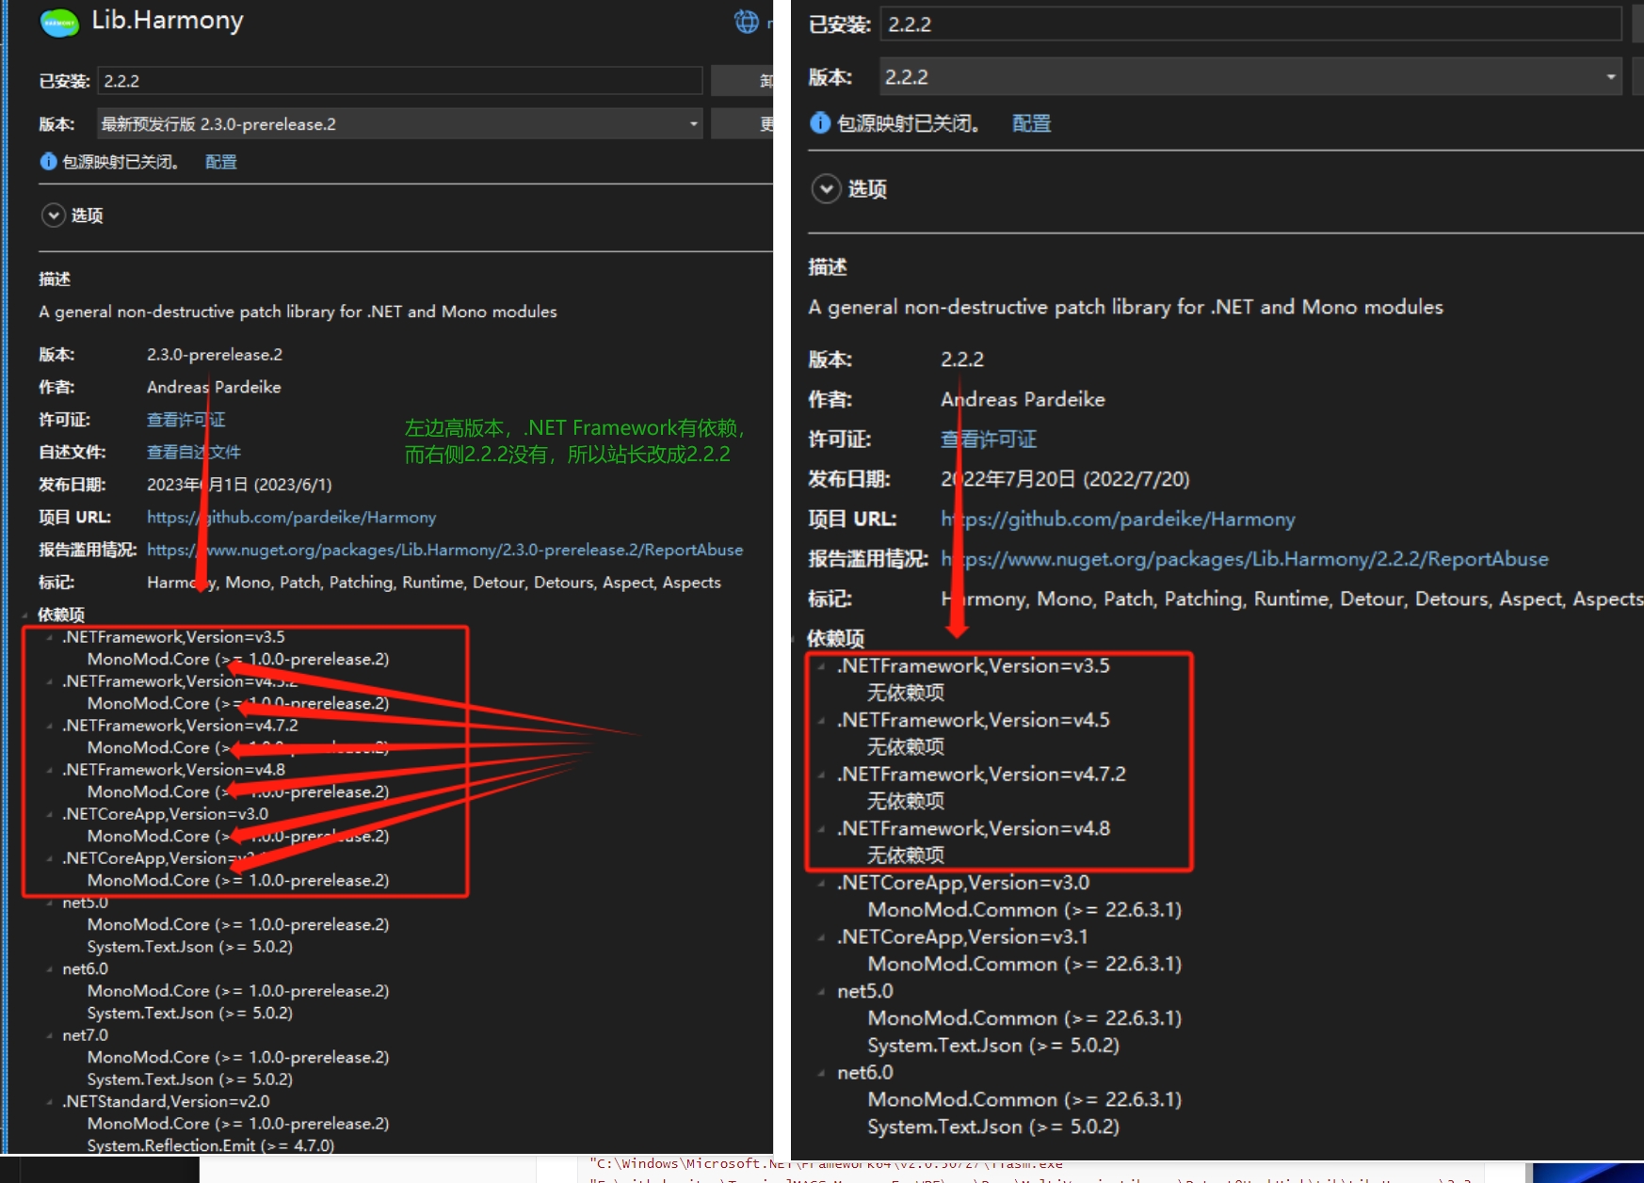Screen dimensions: 1644x1183
Task: Select MonoMod.Common under right .NETCoreApp v3.1
Action: tap(1024, 965)
